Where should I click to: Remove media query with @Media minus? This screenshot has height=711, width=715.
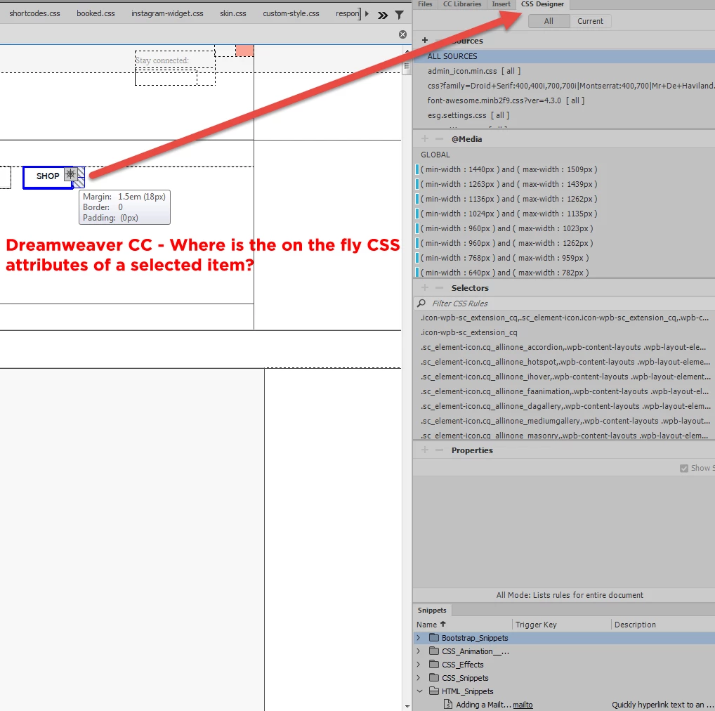point(439,138)
